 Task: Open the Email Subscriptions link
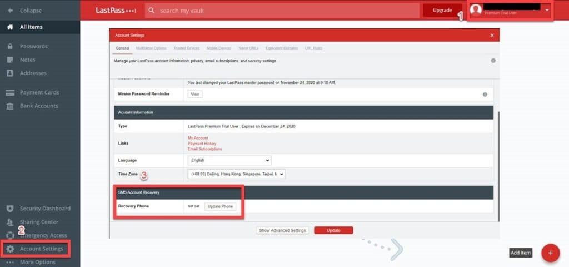tap(204, 149)
